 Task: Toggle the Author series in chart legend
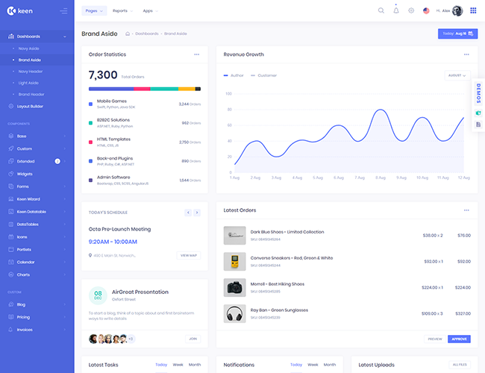pos(234,75)
